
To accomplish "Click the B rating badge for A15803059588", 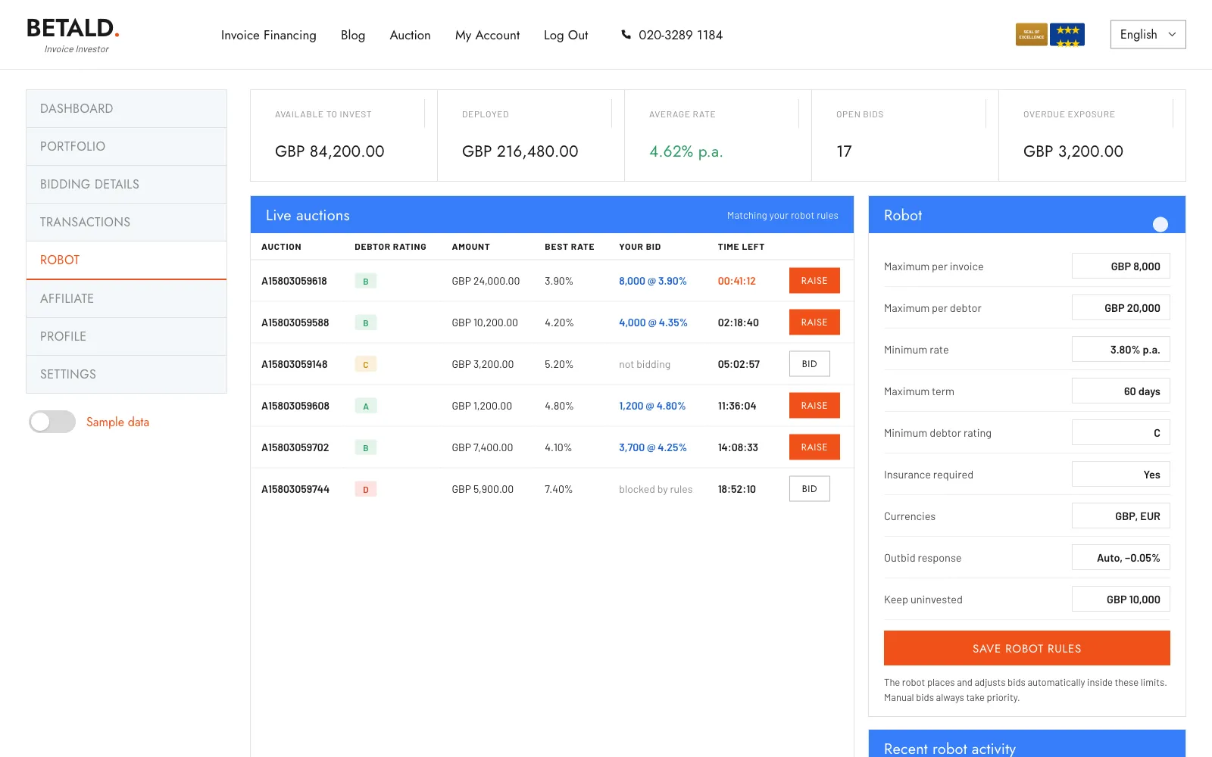I will point(366,322).
